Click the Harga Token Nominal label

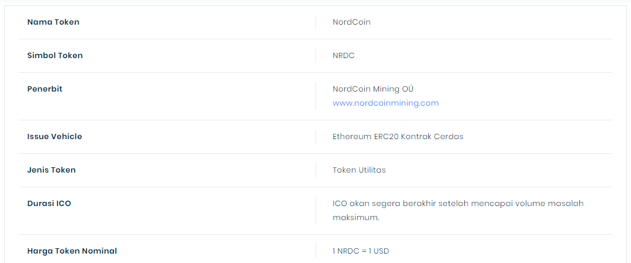click(72, 251)
